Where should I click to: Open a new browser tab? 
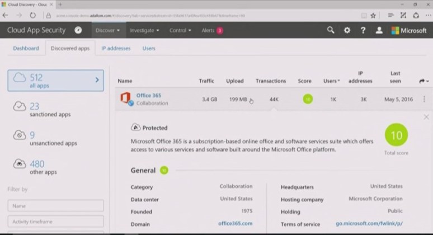60,4
